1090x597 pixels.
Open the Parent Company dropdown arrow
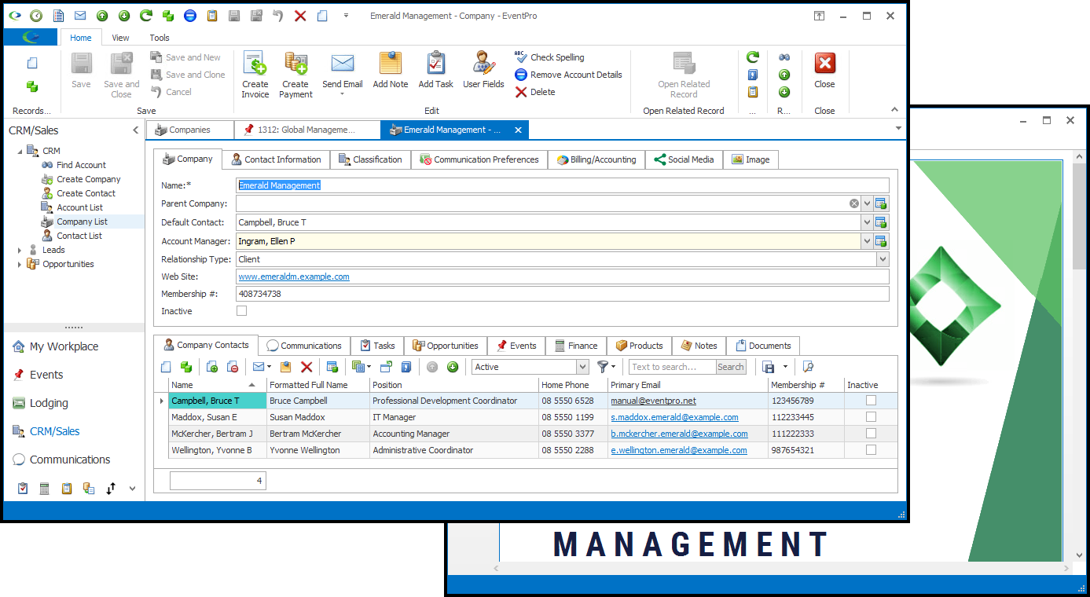[867, 203]
